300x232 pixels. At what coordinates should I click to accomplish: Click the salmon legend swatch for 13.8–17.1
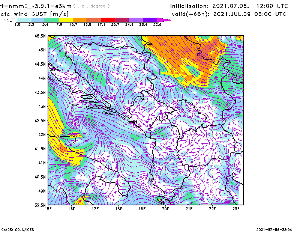point(94,20)
